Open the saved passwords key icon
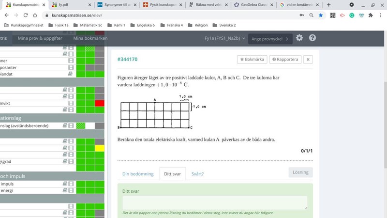This screenshot has height=218, width=387. [x=302, y=15]
